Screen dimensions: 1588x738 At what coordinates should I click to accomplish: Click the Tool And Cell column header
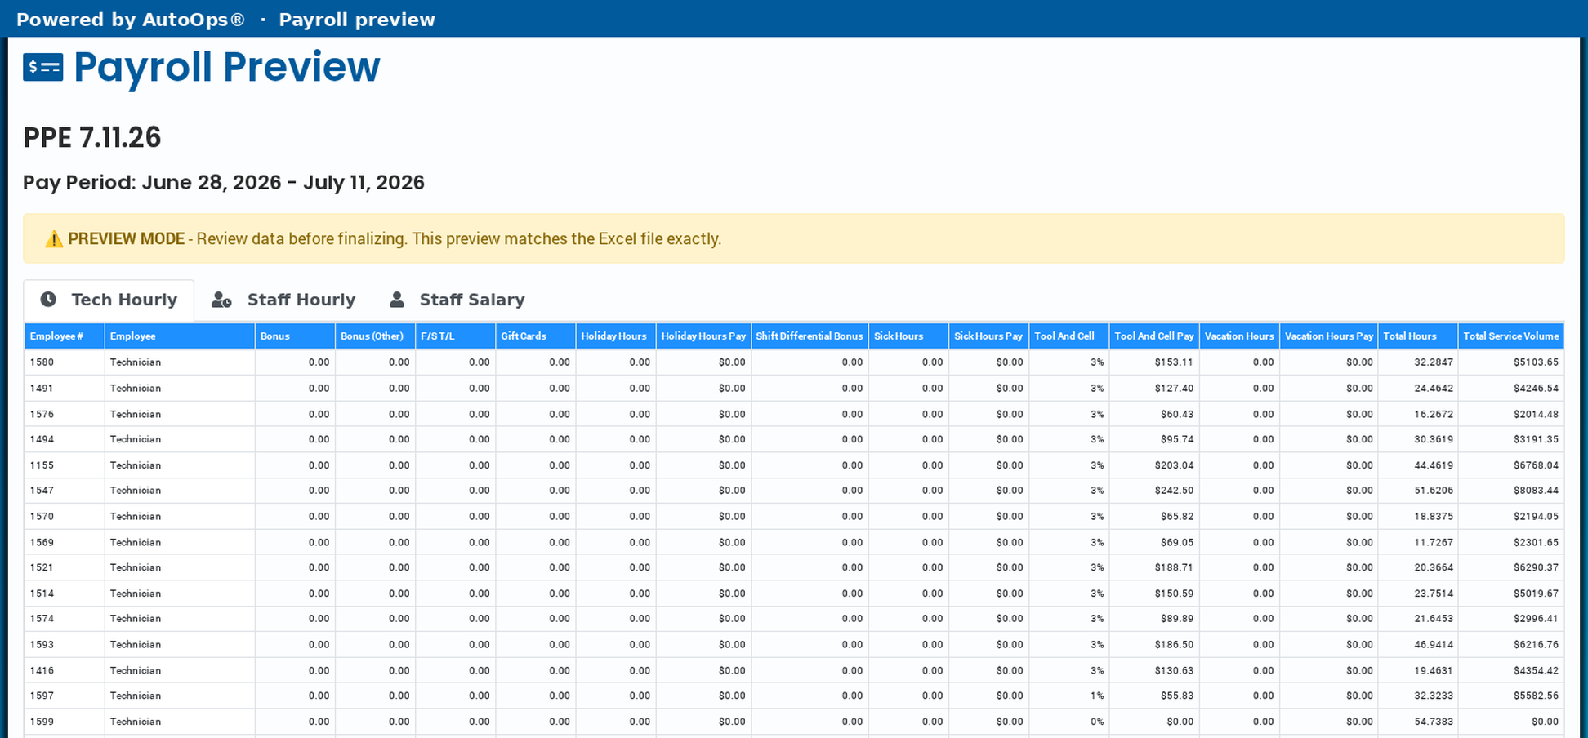pyautogui.click(x=1068, y=336)
